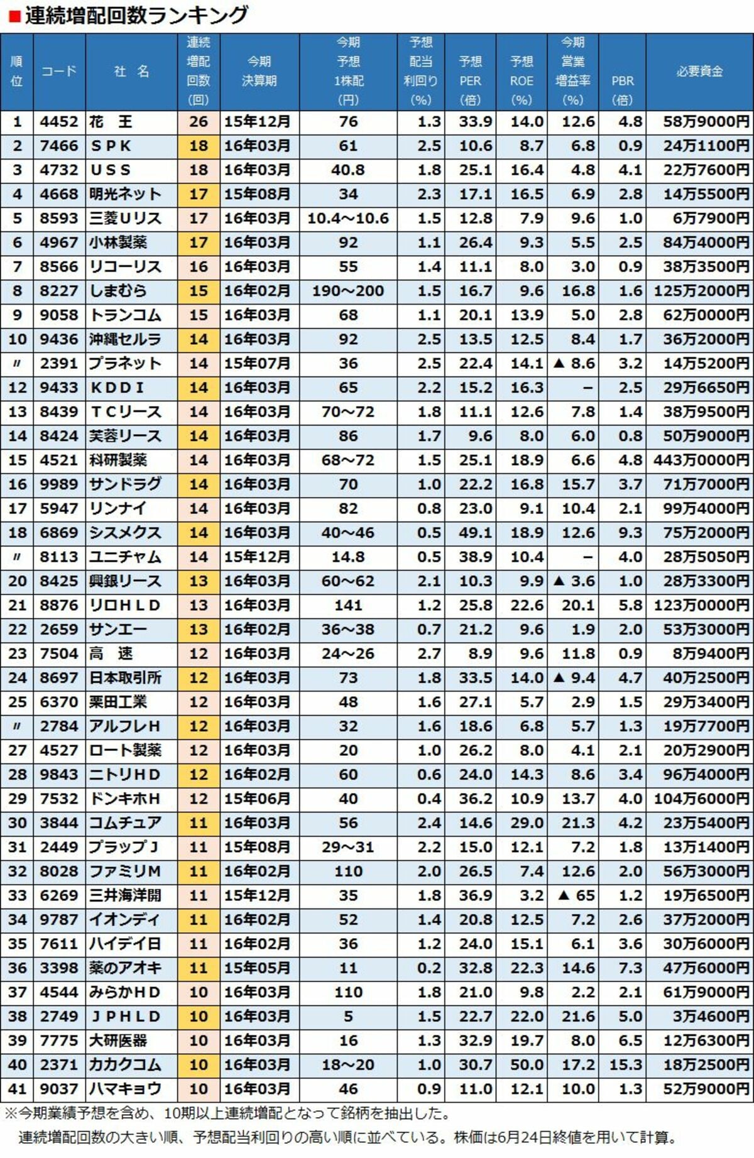
Task: Select the 社名 column header
Action: [x=131, y=71]
